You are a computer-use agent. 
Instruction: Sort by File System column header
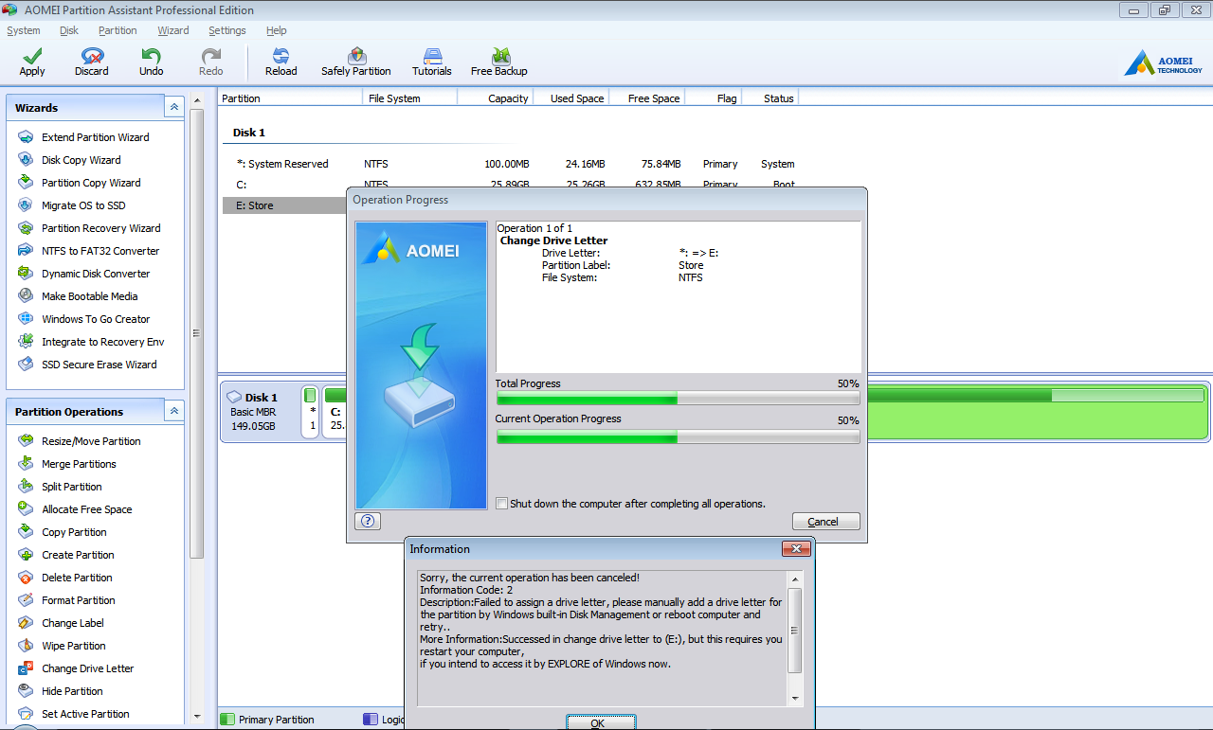point(409,98)
